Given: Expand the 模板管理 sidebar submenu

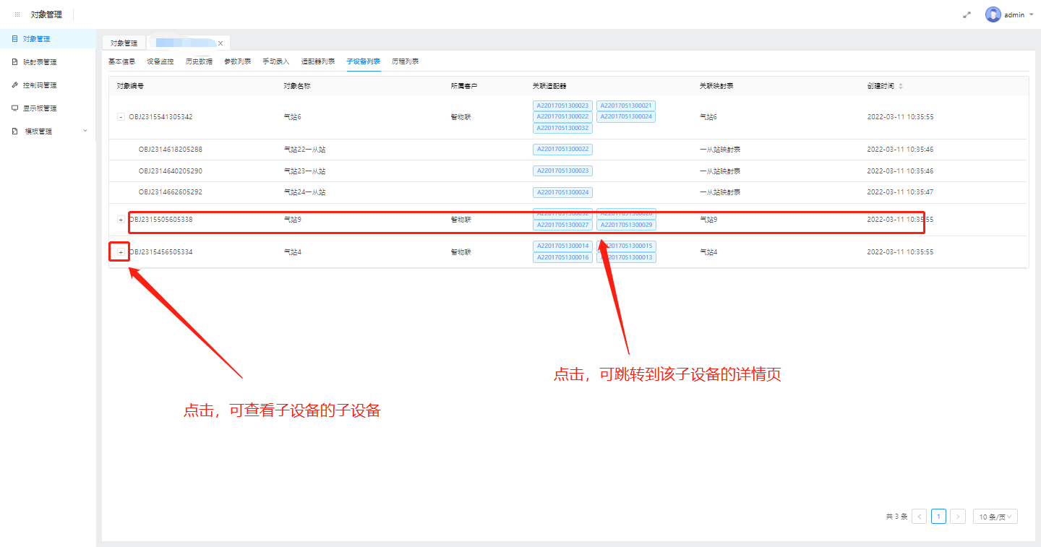Looking at the screenshot, I should (85, 131).
